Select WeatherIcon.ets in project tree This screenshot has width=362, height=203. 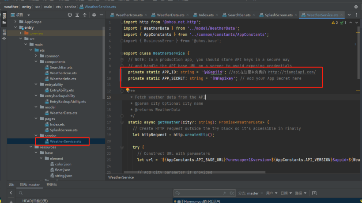(x=63, y=73)
